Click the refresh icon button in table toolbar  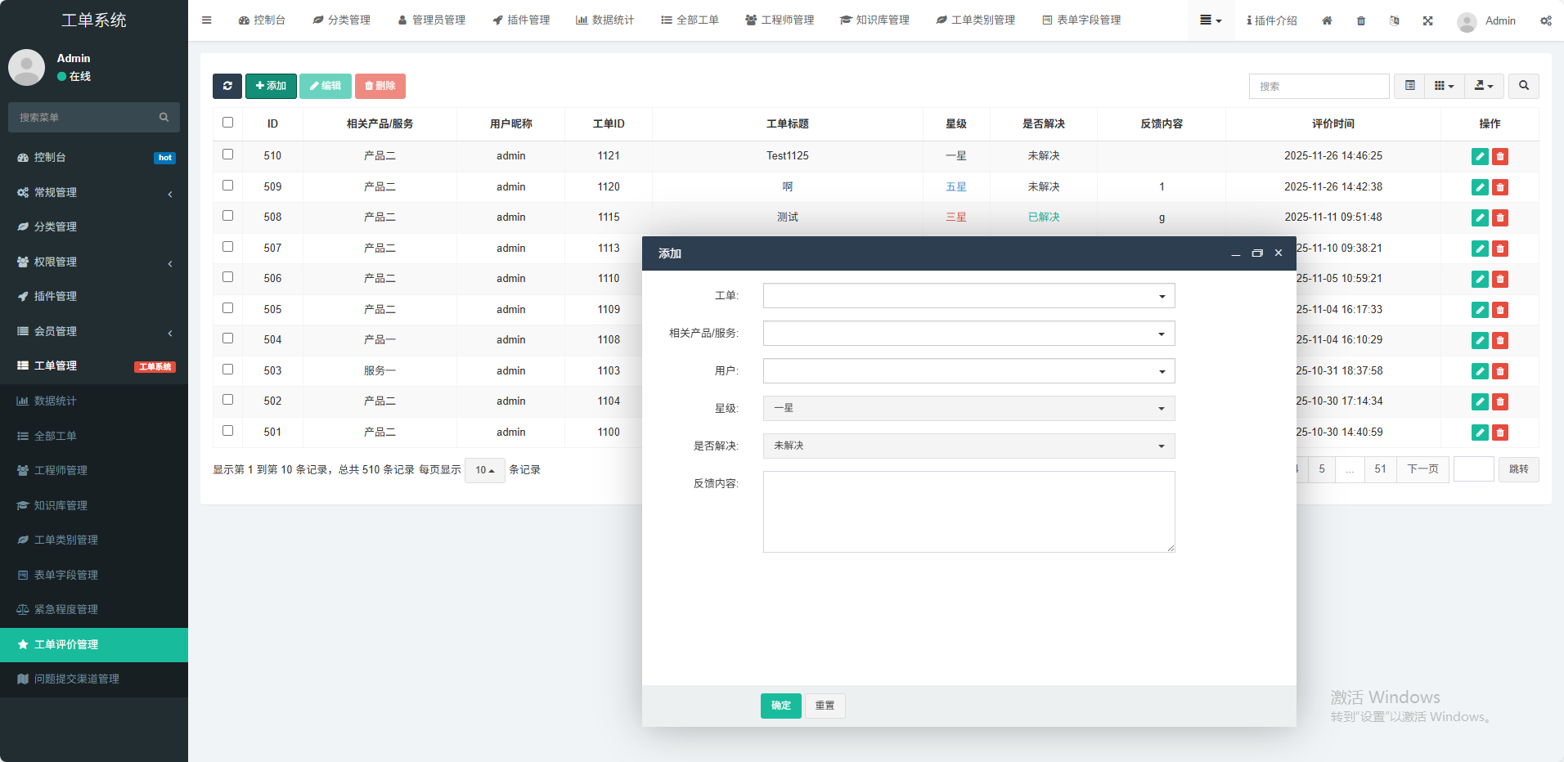click(x=227, y=86)
